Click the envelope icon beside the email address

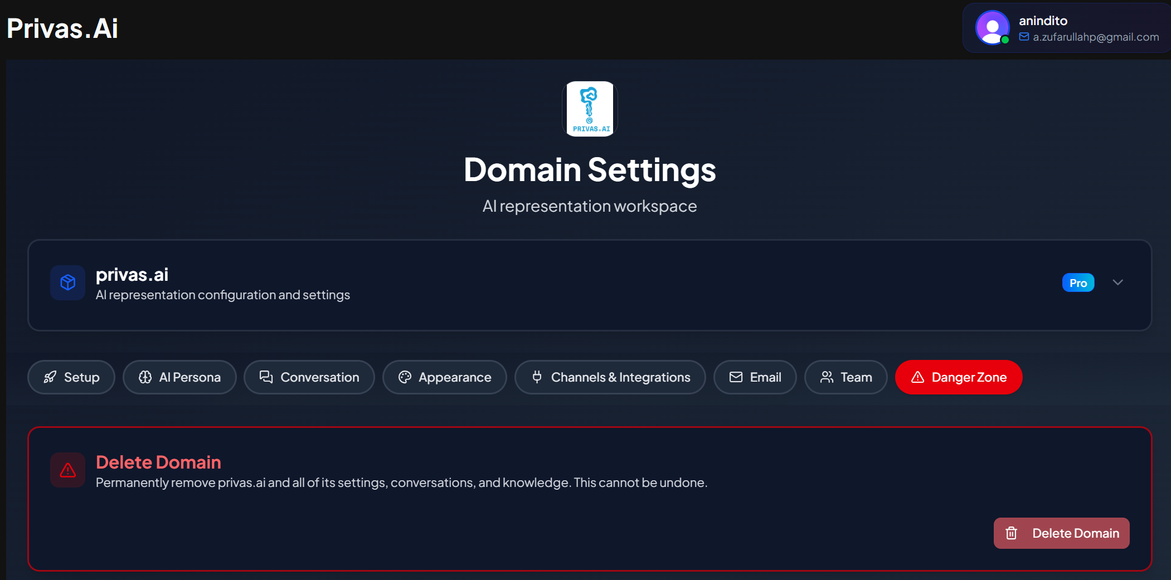[1024, 37]
